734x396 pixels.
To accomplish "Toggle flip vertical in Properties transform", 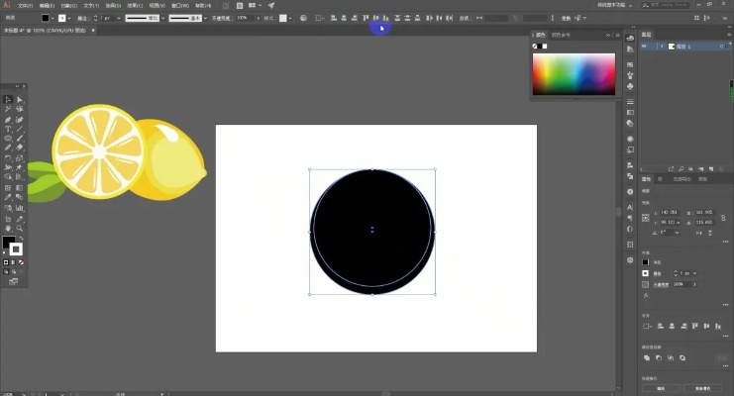I will (710, 233).
